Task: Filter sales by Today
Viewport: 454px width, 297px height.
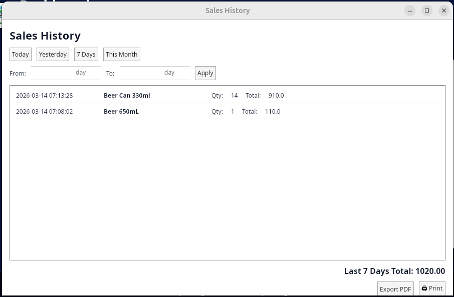Action: point(21,55)
